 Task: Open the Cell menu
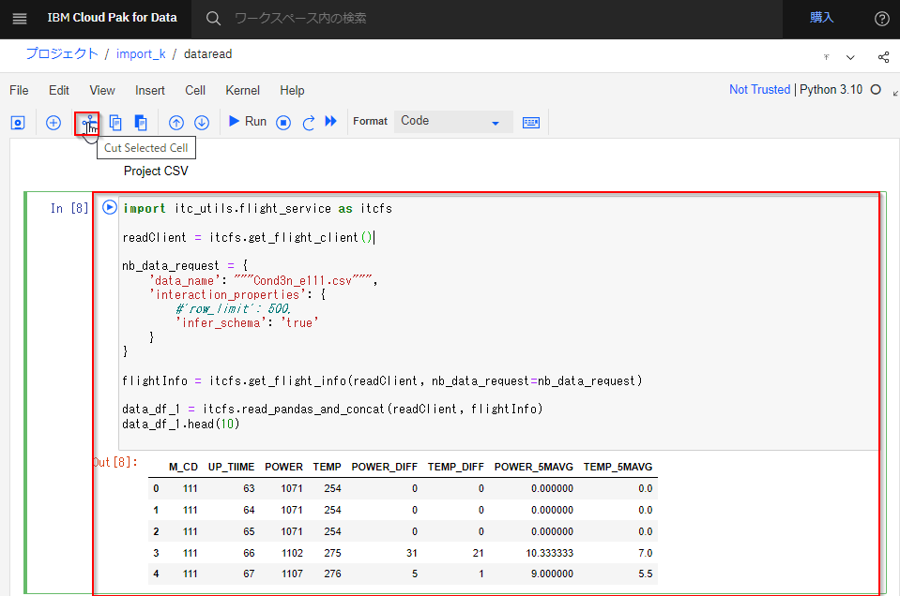(195, 91)
